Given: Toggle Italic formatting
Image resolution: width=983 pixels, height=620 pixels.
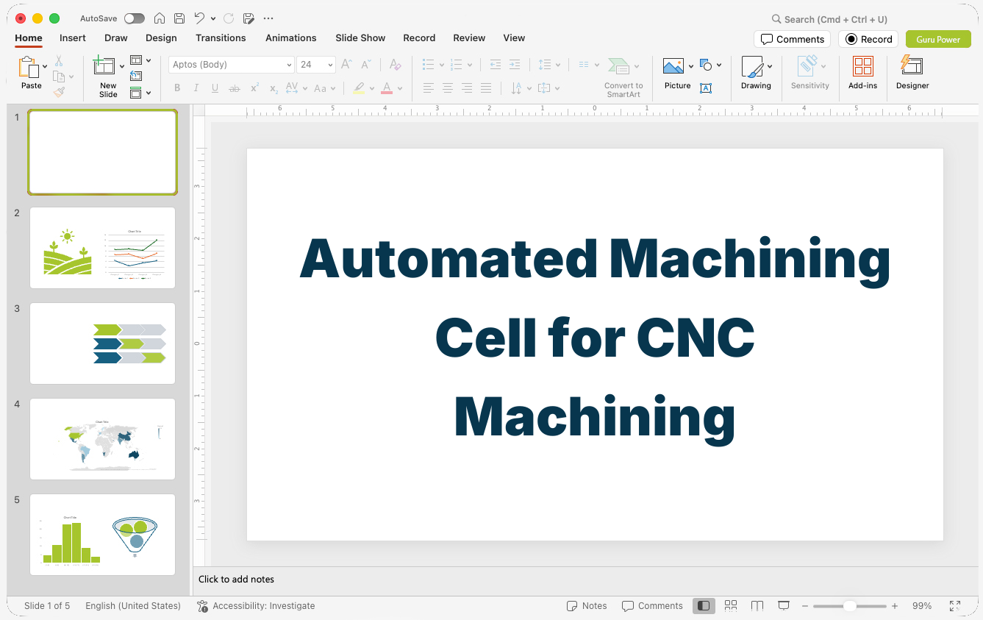Looking at the screenshot, I should (196, 88).
